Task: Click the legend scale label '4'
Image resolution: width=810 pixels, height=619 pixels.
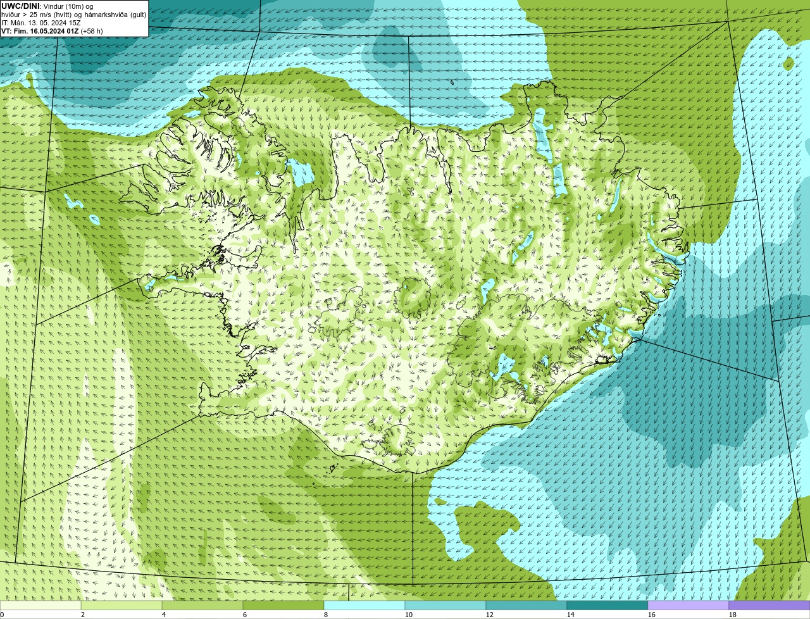Action: pos(164,615)
